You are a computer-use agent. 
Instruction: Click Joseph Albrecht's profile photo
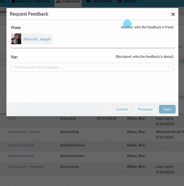[x=16, y=39]
